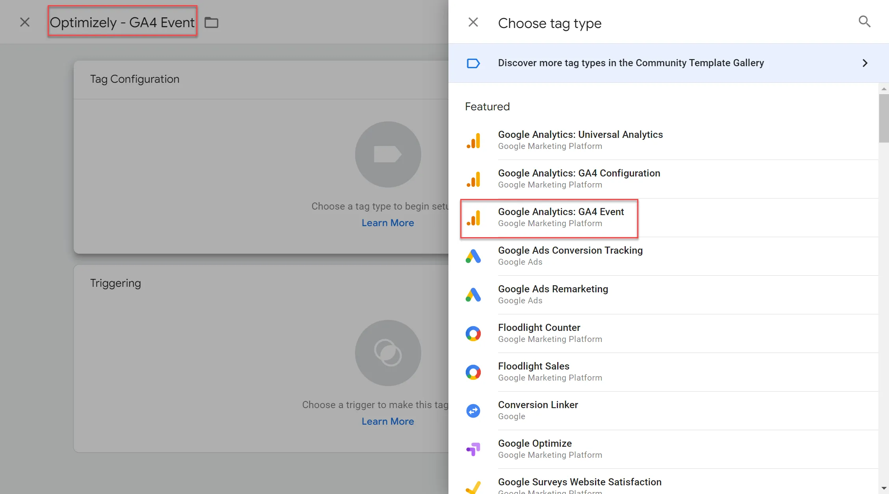
Task: Click the Triggering placeholder circles icon
Action: [x=388, y=353]
